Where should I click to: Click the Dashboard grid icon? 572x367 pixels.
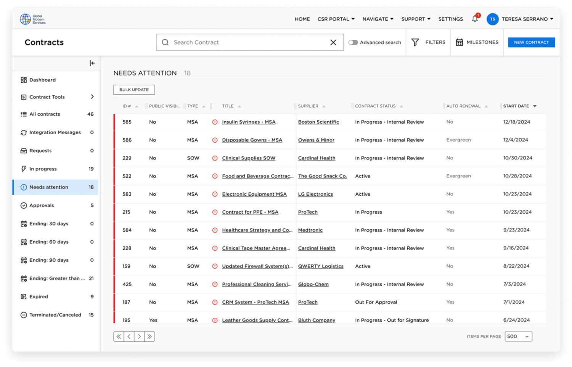click(24, 80)
